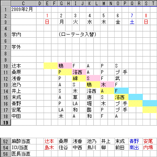Viewport: 157px width, 157px height.
Task: Select the blue F cell in 井上 row
Action: pyautogui.click(x=121, y=91)
